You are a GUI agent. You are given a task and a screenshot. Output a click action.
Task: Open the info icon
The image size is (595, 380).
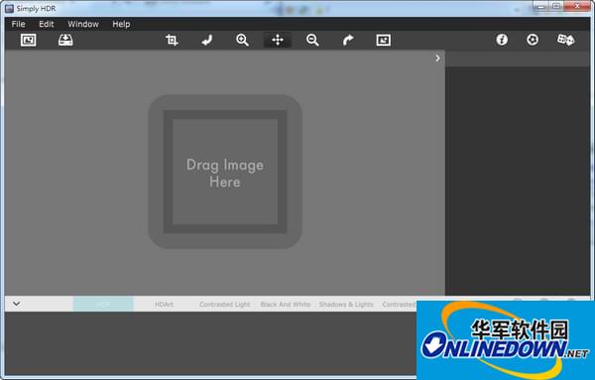tap(502, 40)
